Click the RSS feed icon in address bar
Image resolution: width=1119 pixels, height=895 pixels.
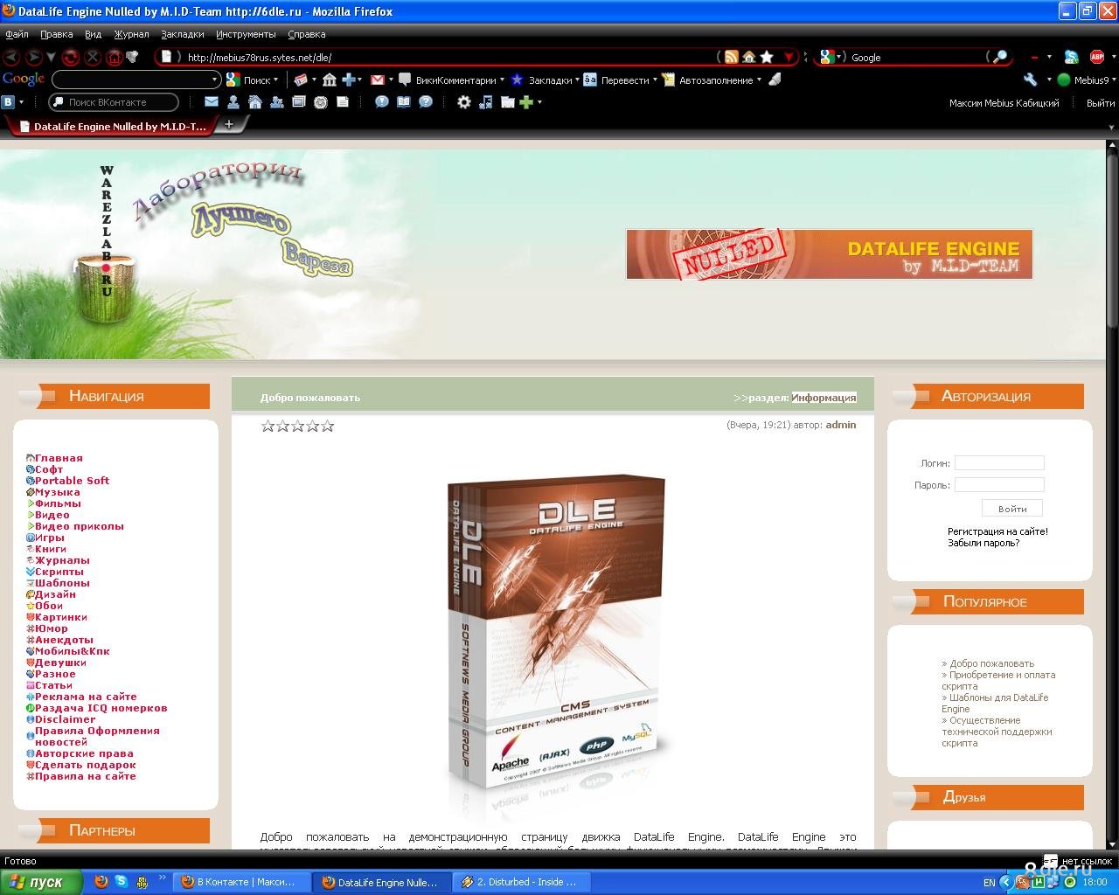click(732, 57)
